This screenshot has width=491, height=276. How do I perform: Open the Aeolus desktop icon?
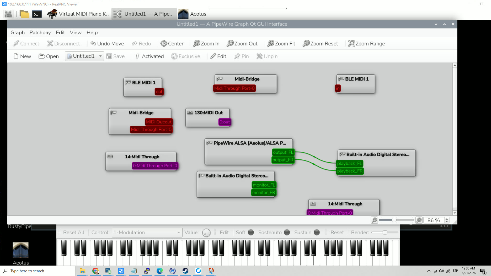pyautogui.click(x=21, y=254)
